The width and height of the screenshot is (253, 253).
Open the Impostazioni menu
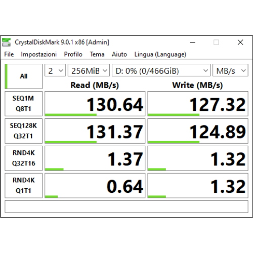click(38, 54)
